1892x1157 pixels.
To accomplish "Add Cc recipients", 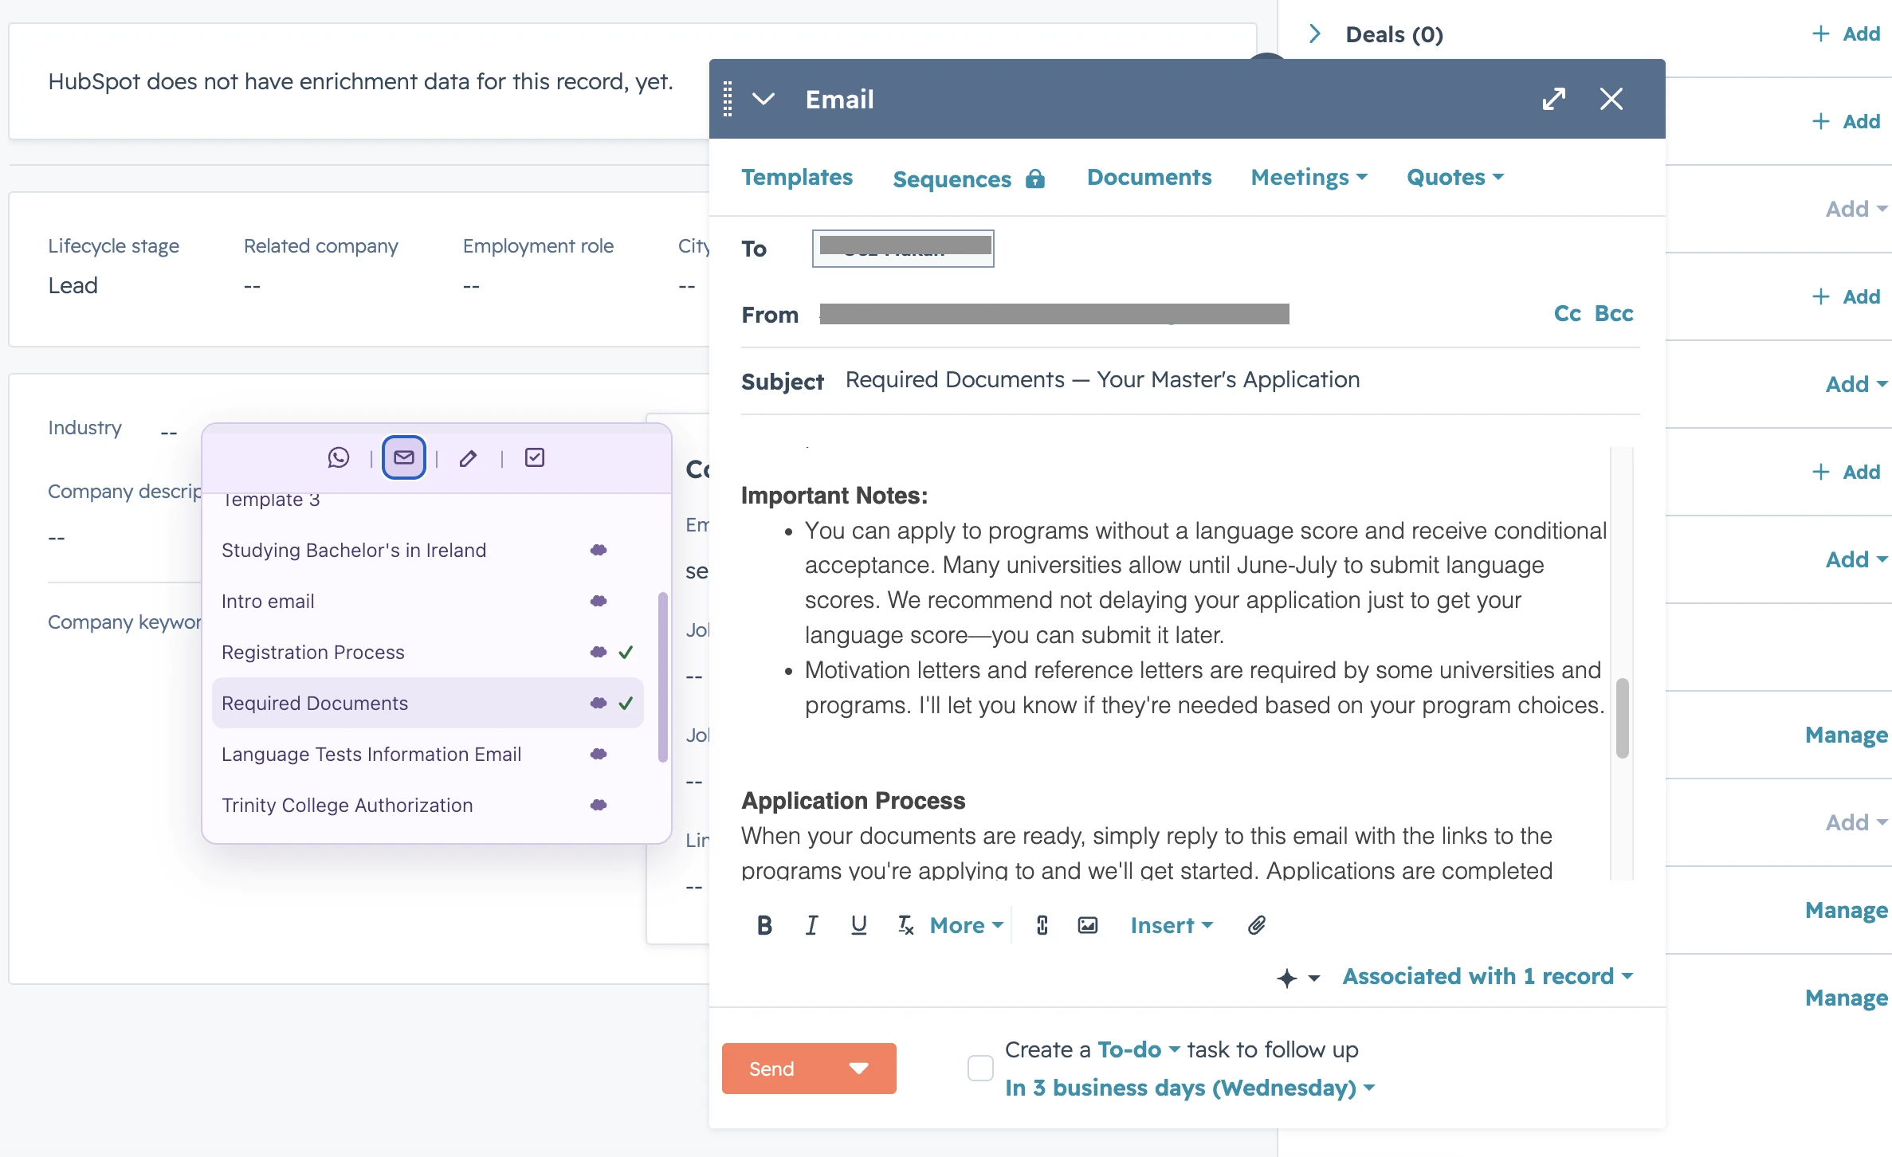I will click(x=1567, y=313).
